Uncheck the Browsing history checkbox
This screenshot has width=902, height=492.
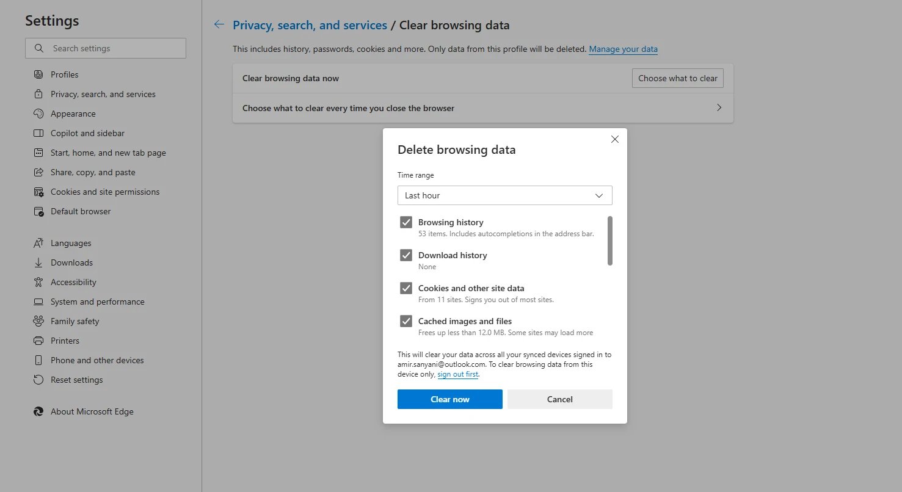tap(406, 222)
